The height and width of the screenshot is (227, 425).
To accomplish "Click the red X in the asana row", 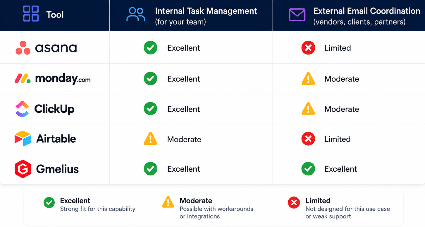I will tap(308, 48).
